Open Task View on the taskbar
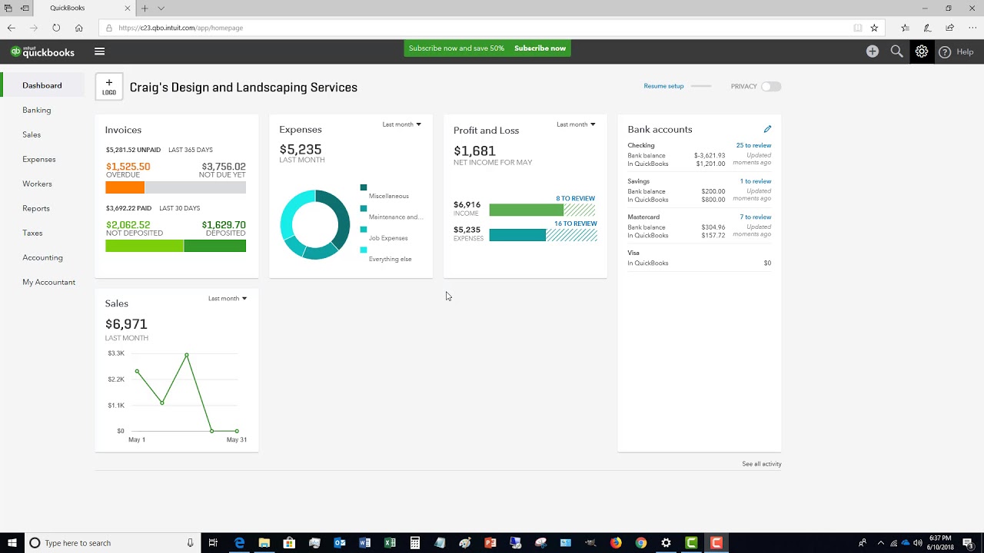This screenshot has height=553, width=984. 214,543
